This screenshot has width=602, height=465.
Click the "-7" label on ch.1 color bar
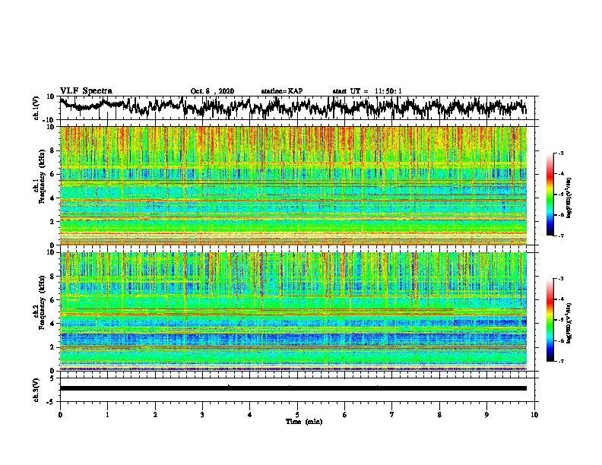point(560,236)
